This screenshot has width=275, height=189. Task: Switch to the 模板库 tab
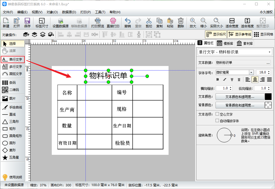pyautogui.click(x=225, y=43)
